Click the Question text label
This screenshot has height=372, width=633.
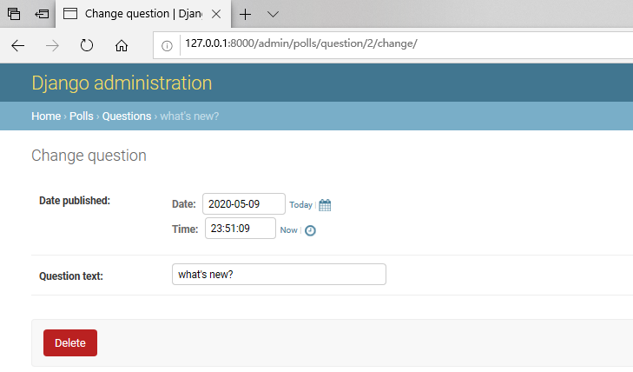[71, 276]
